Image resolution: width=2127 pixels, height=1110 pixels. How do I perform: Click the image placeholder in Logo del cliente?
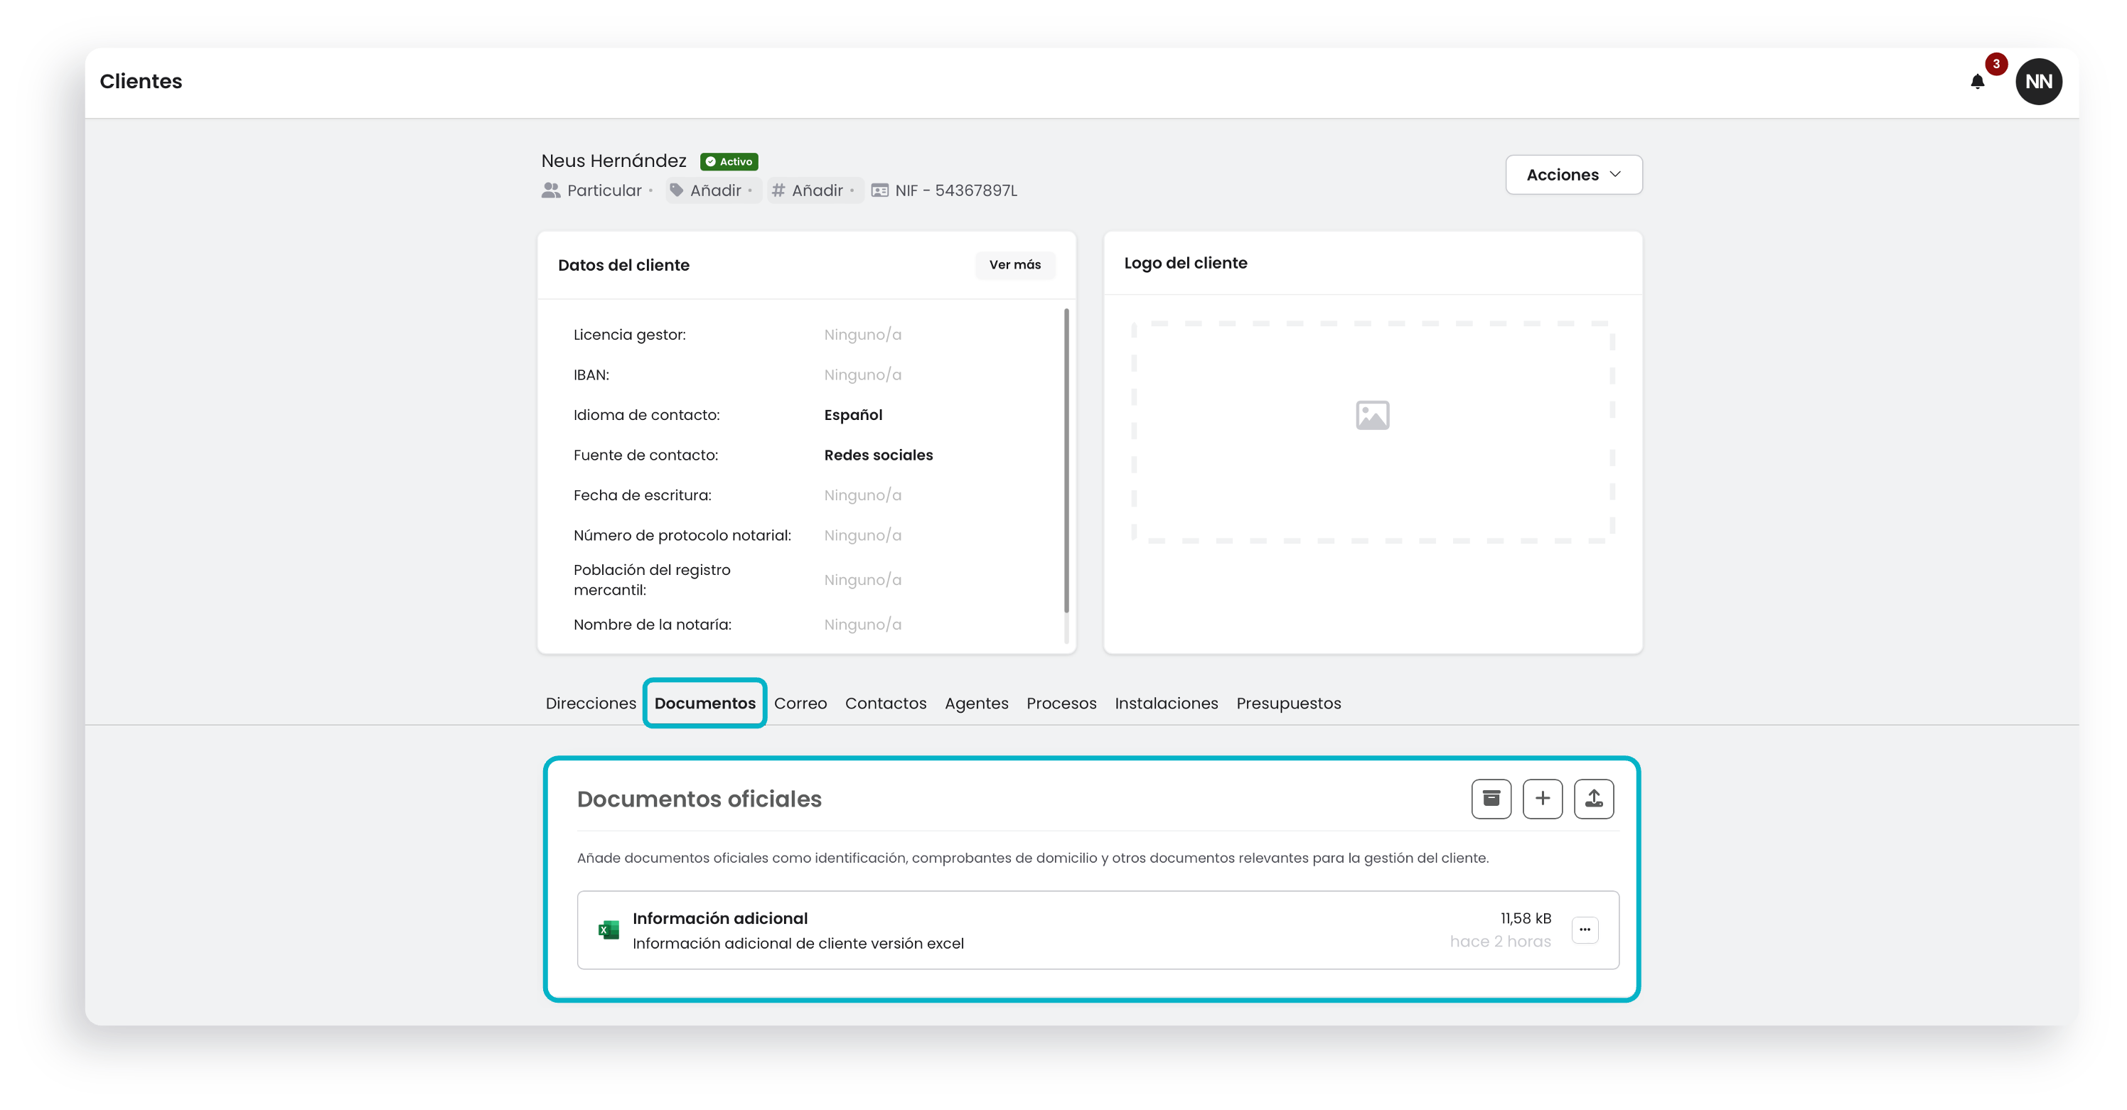point(1372,415)
